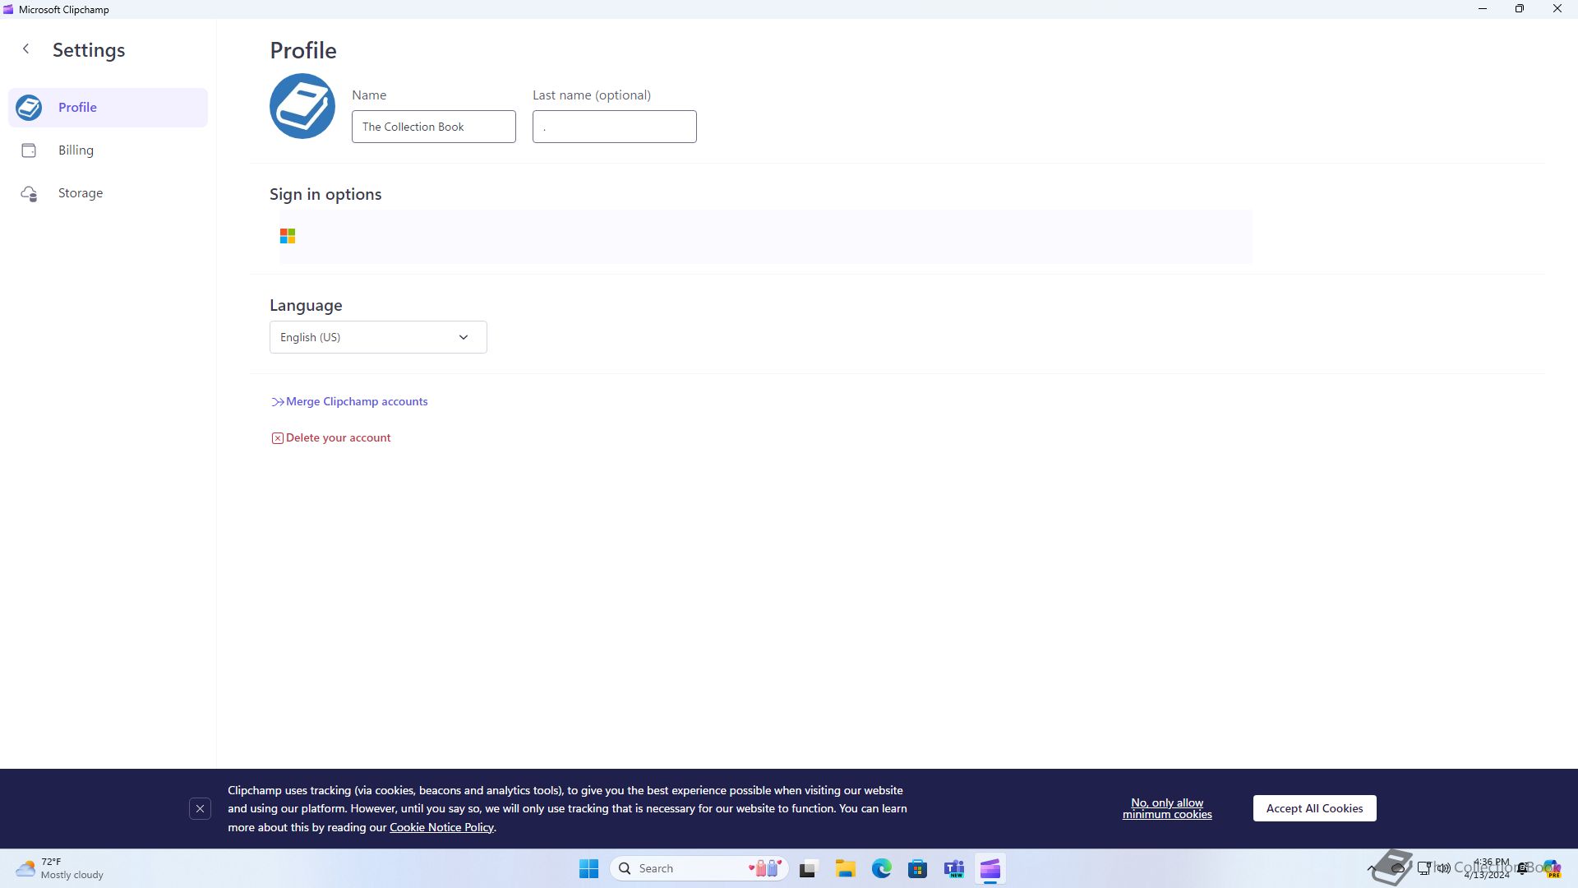Click the network icon in system tray
This screenshot has height=888, width=1578.
click(x=1424, y=868)
